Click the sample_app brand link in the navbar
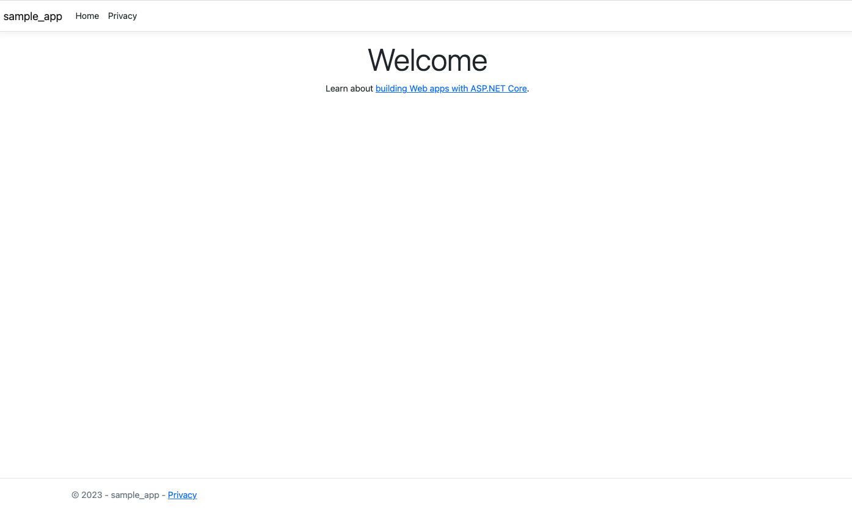852x509 pixels. click(x=33, y=16)
